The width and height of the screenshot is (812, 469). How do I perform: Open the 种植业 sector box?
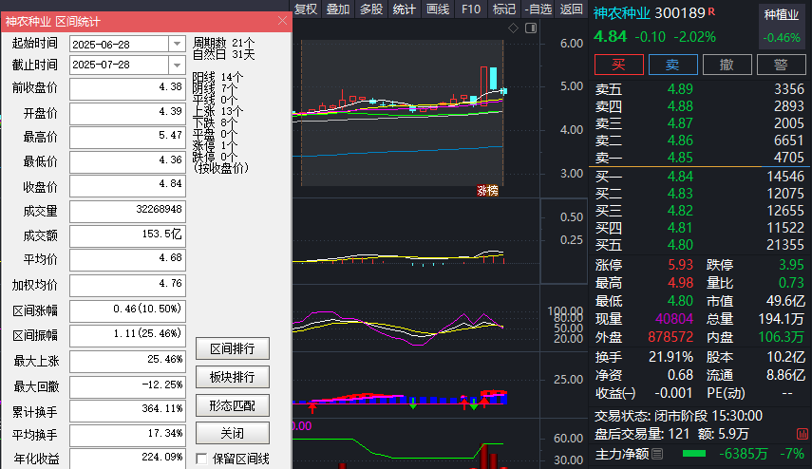tap(782, 27)
